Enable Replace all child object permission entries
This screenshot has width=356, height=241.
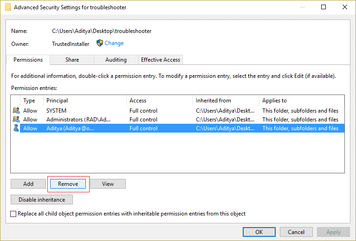click(13, 214)
